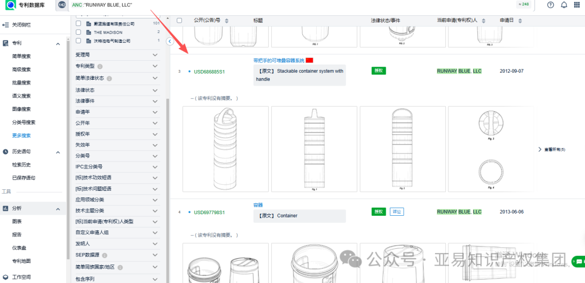Open 图像搜索 in the sidebar
The height and width of the screenshot is (283, 585).
[21, 109]
